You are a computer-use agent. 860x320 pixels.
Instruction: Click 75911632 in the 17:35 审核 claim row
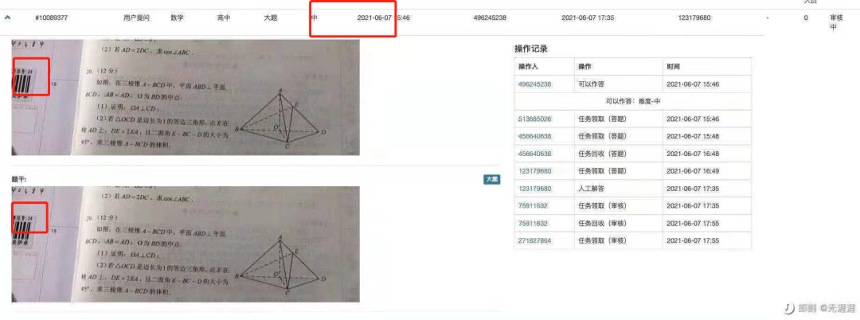coord(533,206)
